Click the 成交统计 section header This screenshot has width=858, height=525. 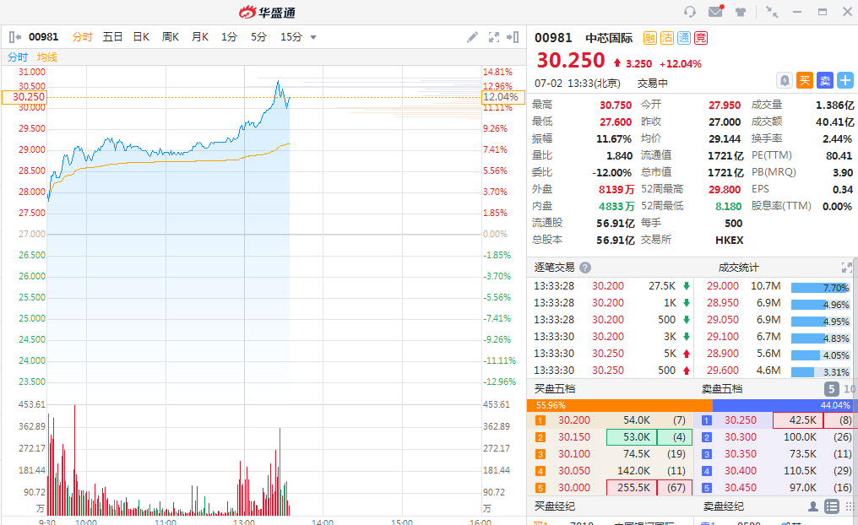(738, 268)
